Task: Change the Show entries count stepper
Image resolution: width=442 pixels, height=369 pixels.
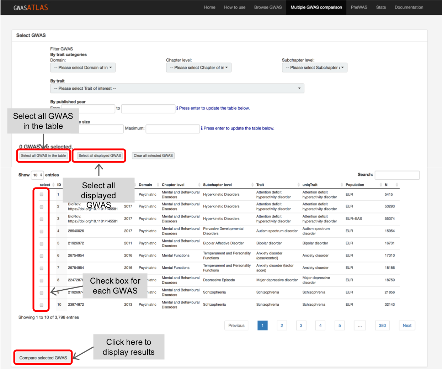Action: [37, 175]
